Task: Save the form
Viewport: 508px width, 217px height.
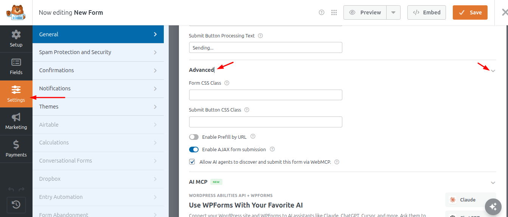Action: click(470, 12)
